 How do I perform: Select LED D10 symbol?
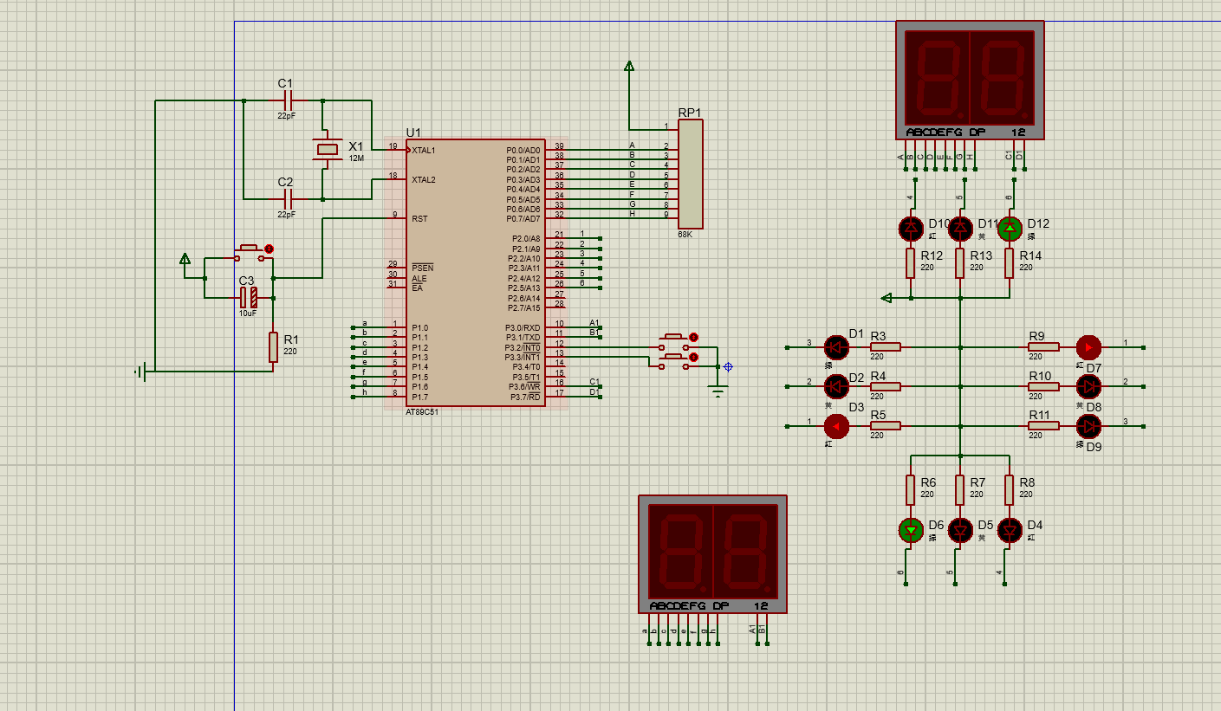coord(911,229)
